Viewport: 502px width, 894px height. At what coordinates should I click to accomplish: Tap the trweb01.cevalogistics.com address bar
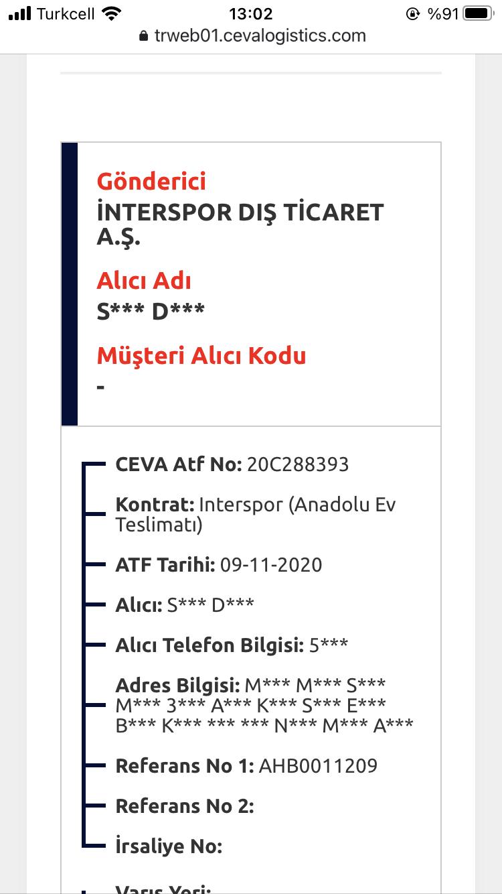pyautogui.click(x=252, y=36)
